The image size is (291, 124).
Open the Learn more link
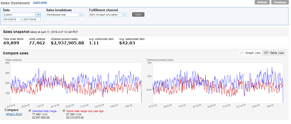pos(40,2)
